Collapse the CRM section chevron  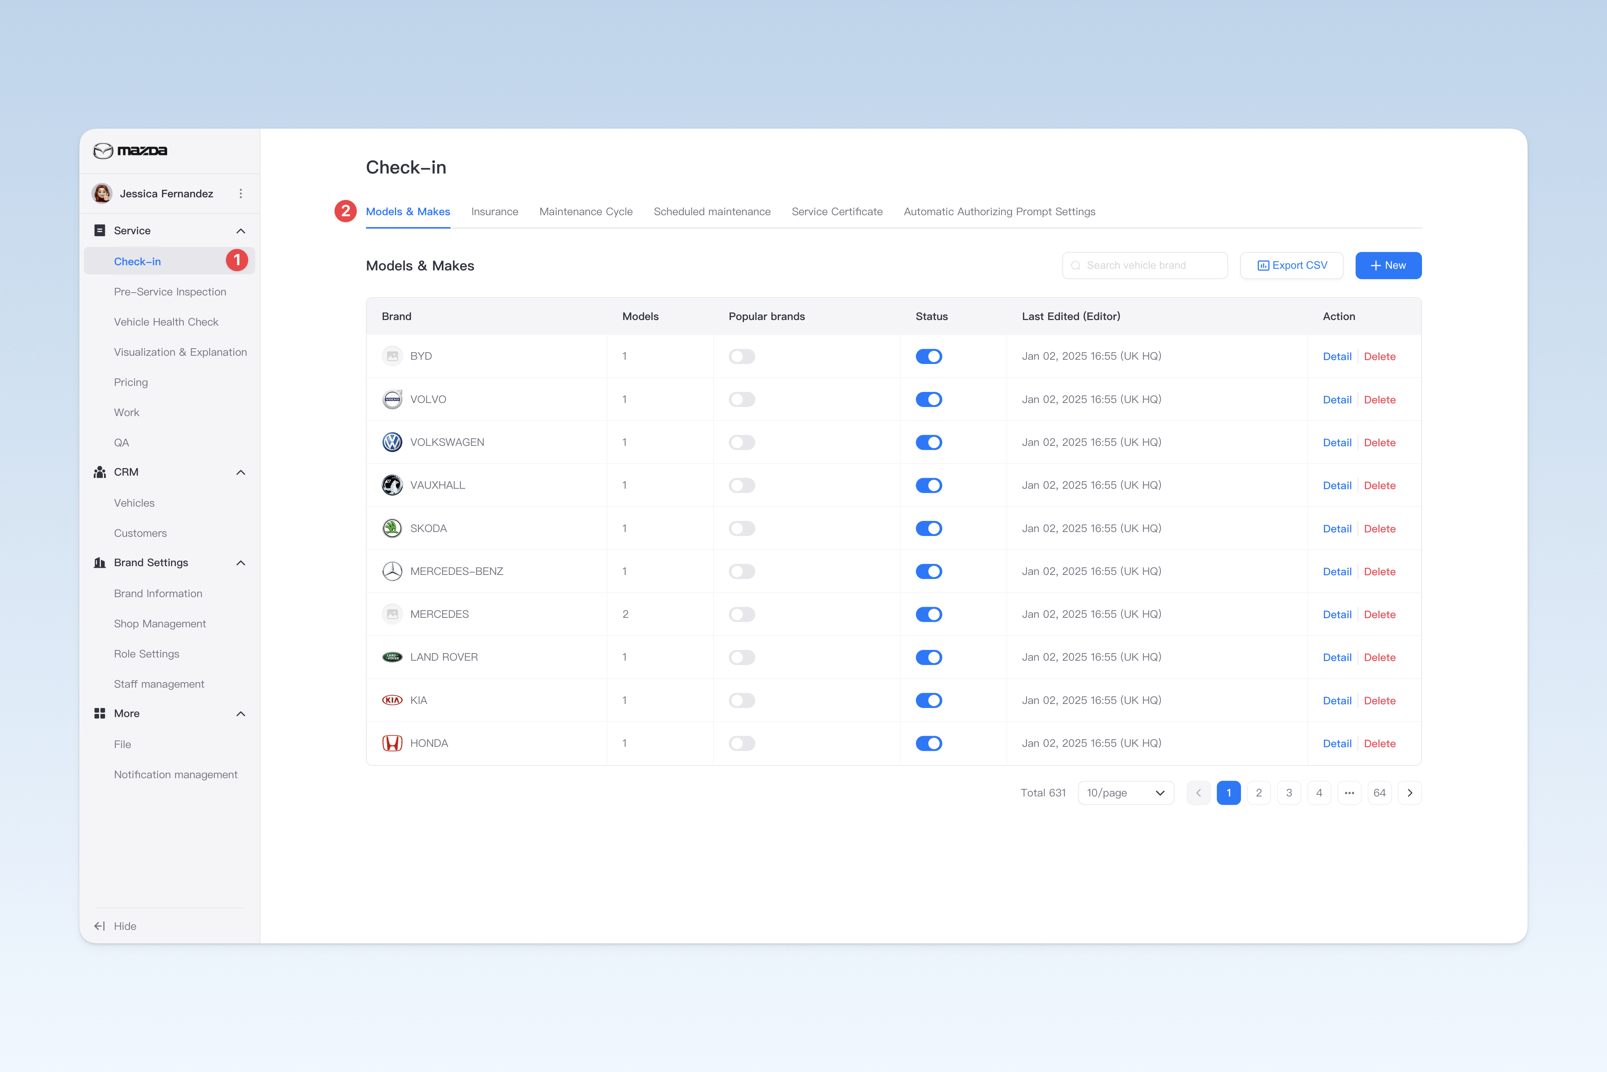tap(241, 472)
